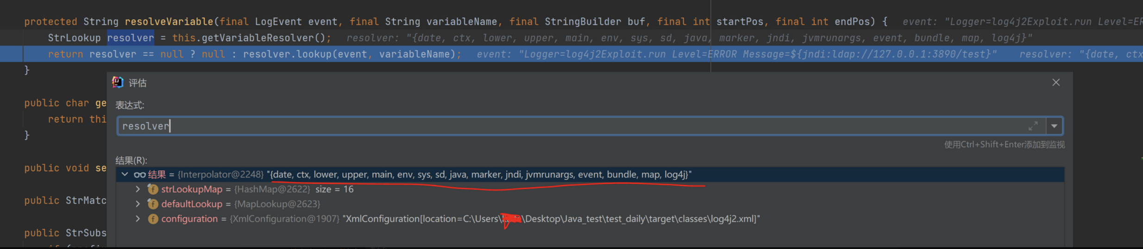Click the IntelliJ icon in the dialog title
This screenshot has width=1143, height=249.
118,82
